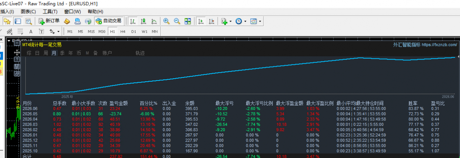The width and height of the screenshot is (460, 158).
Task: Click the periodicity clock icon
Action: coord(239,21)
